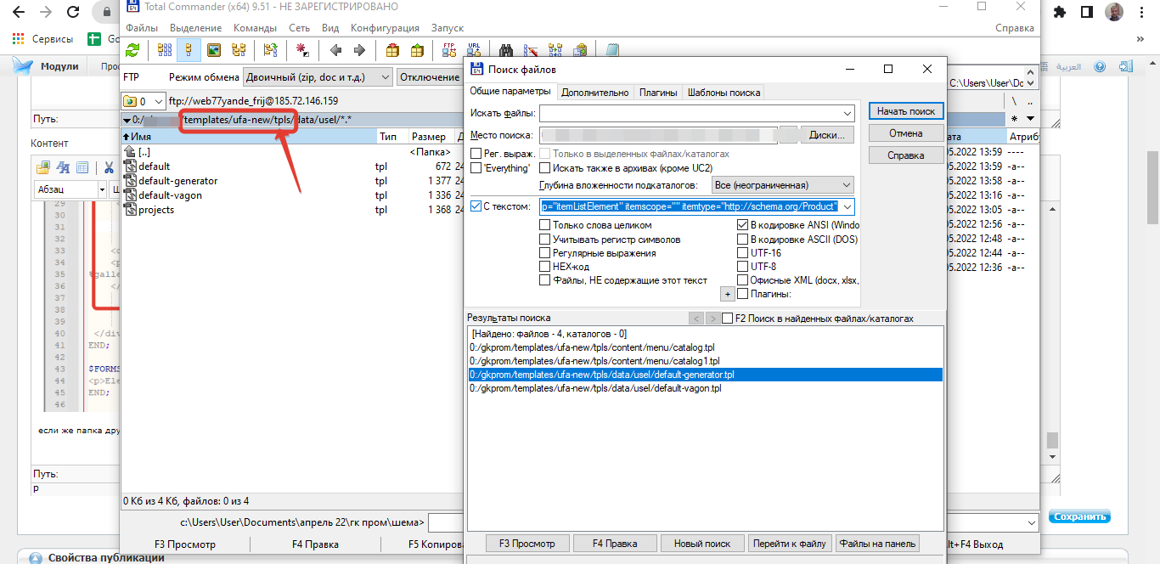
Task: Switch to the 'Дополнительно' tab
Action: (595, 93)
